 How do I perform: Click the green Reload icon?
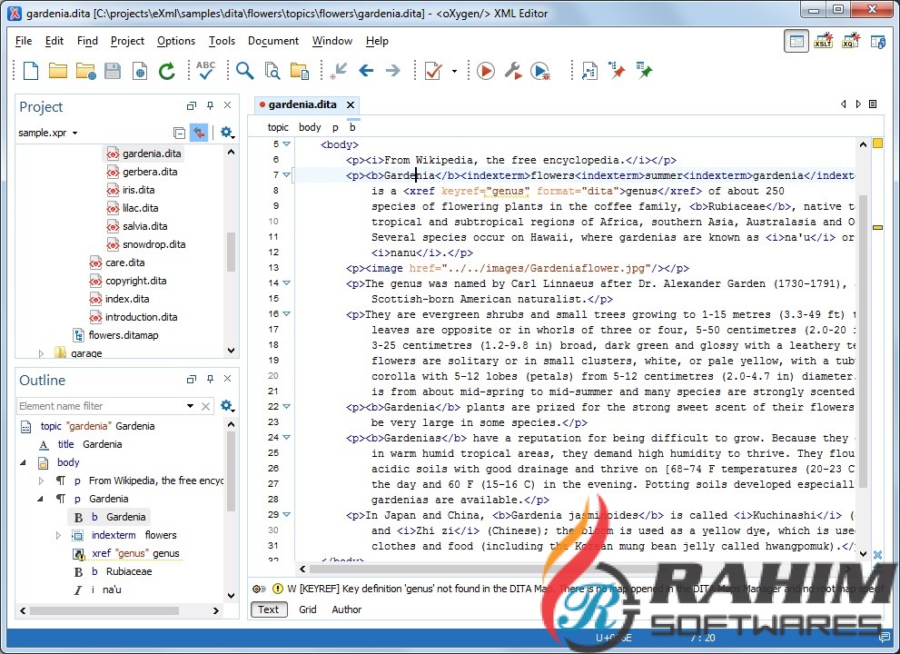coord(167,71)
